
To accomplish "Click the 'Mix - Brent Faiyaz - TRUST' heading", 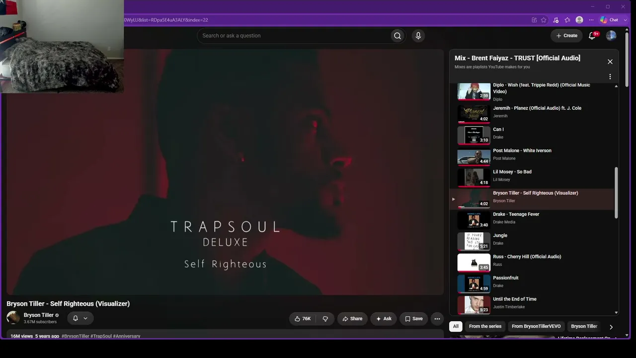I will (x=517, y=58).
